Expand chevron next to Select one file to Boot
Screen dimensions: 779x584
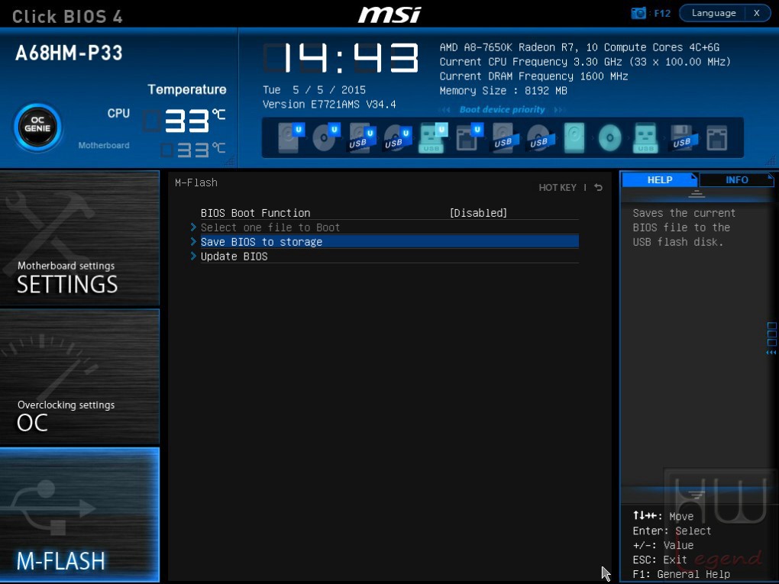click(193, 227)
